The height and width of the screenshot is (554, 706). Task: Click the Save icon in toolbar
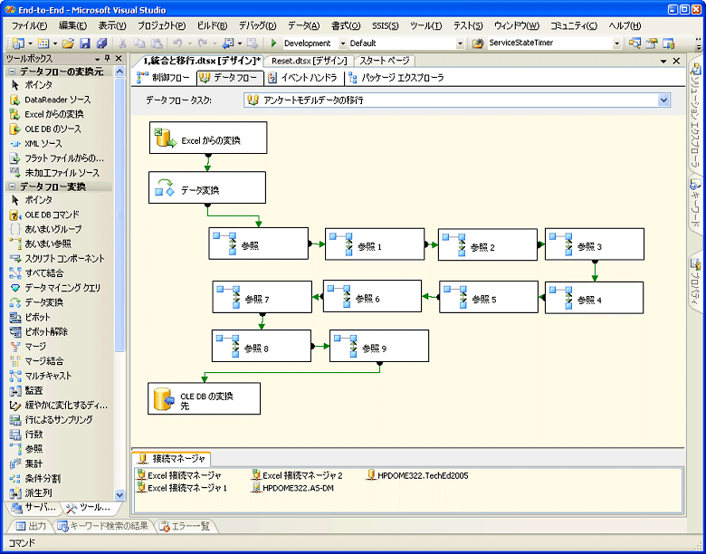[84, 43]
